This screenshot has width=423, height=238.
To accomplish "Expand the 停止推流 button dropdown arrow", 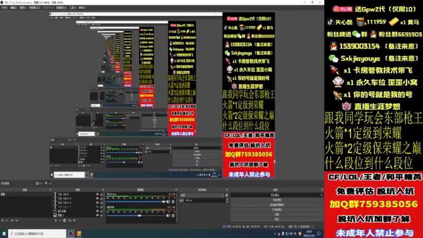I will pos(321,195).
